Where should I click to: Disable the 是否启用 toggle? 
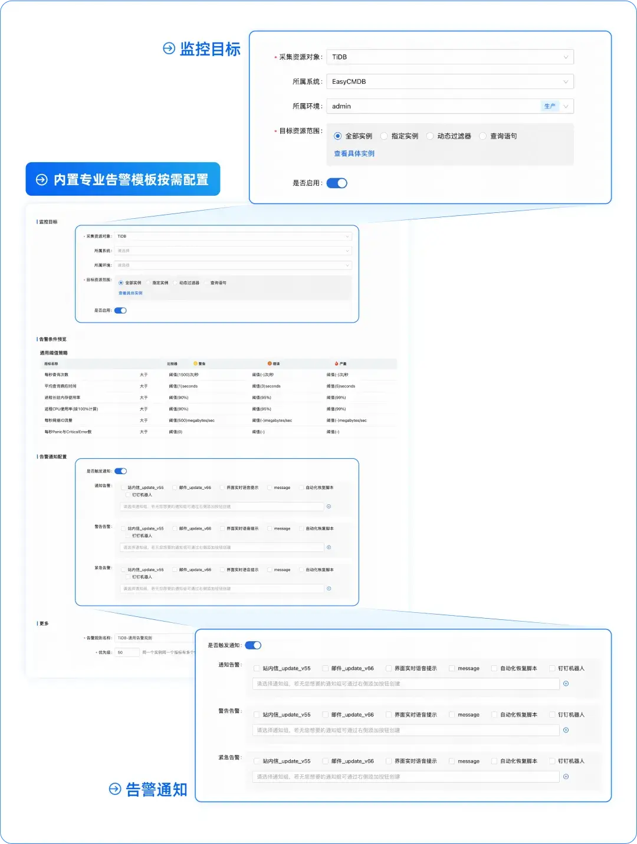(x=337, y=183)
